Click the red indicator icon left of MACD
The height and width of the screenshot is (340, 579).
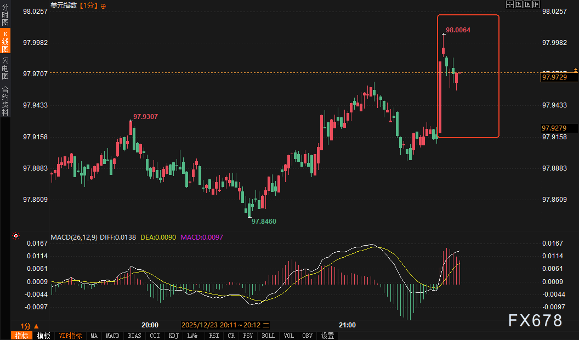click(15, 237)
